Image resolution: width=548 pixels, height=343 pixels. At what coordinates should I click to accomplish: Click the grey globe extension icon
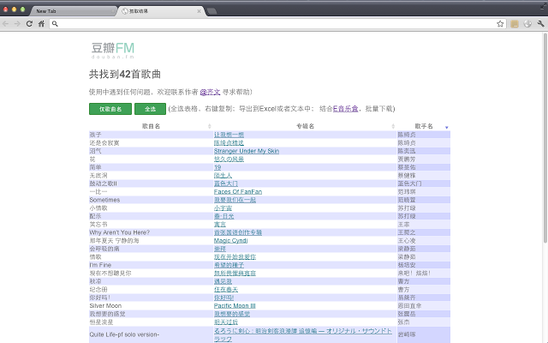(x=527, y=23)
